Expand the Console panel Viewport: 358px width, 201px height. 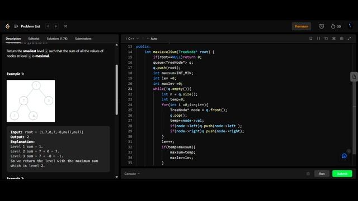[132, 174]
